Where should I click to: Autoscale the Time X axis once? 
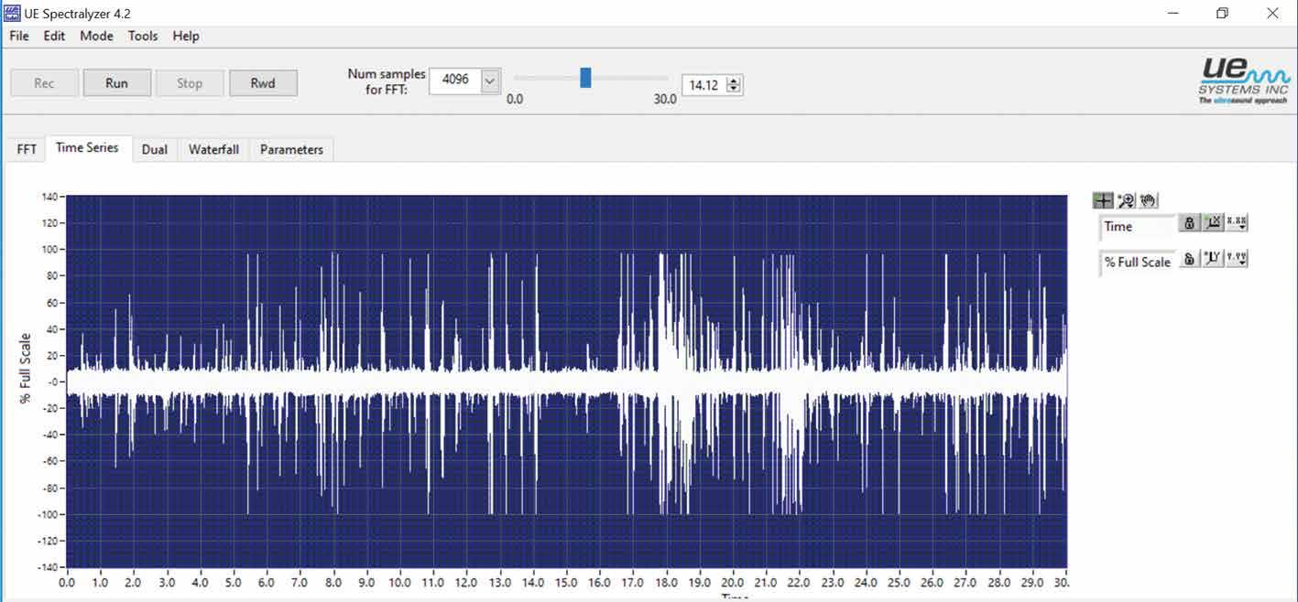1214,222
